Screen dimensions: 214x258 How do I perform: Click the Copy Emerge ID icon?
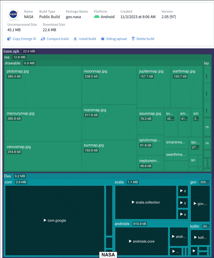point(9,39)
